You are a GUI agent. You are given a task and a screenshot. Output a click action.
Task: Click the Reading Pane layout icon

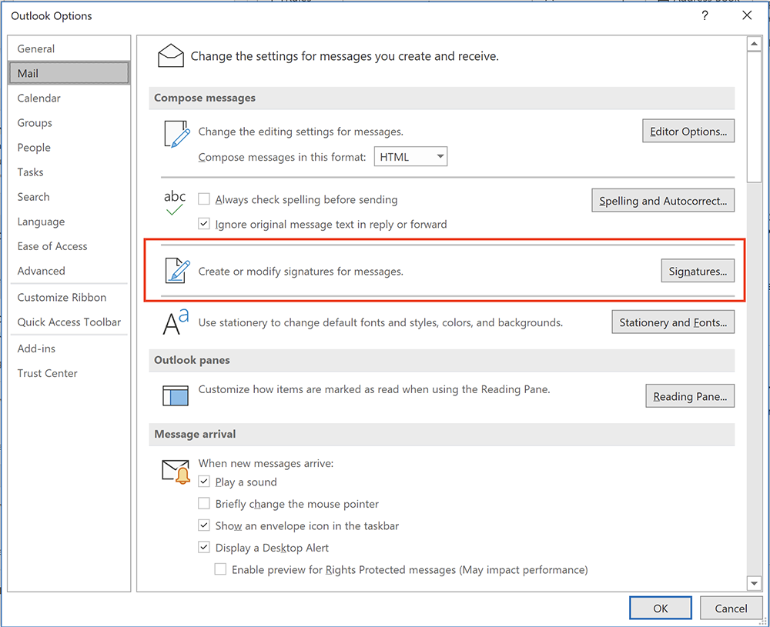coord(175,395)
